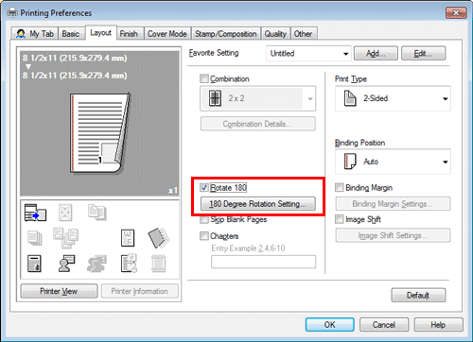Click the "Entry Example 2,4,6-10" text
This screenshot has width=473, height=342.
pyautogui.click(x=248, y=248)
